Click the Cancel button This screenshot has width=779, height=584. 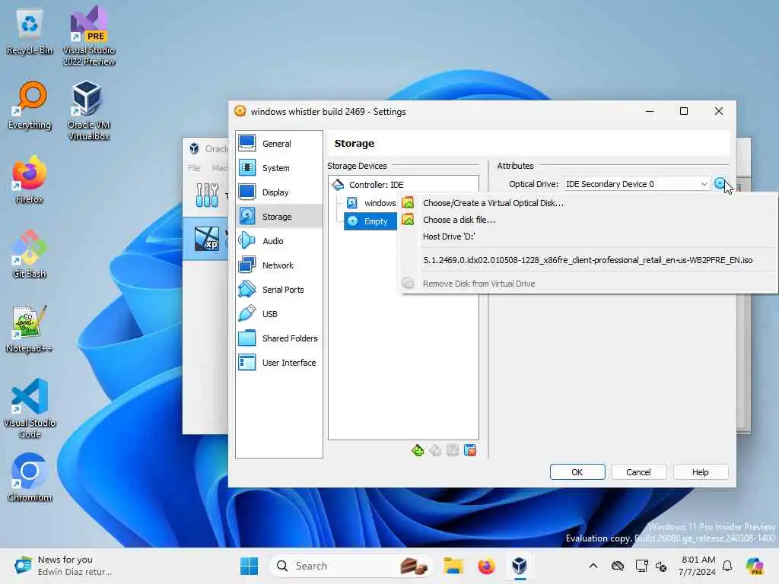[x=638, y=471]
